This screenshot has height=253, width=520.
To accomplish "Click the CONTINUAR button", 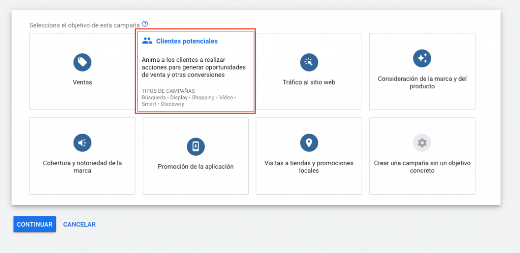I will pyautogui.click(x=35, y=224).
